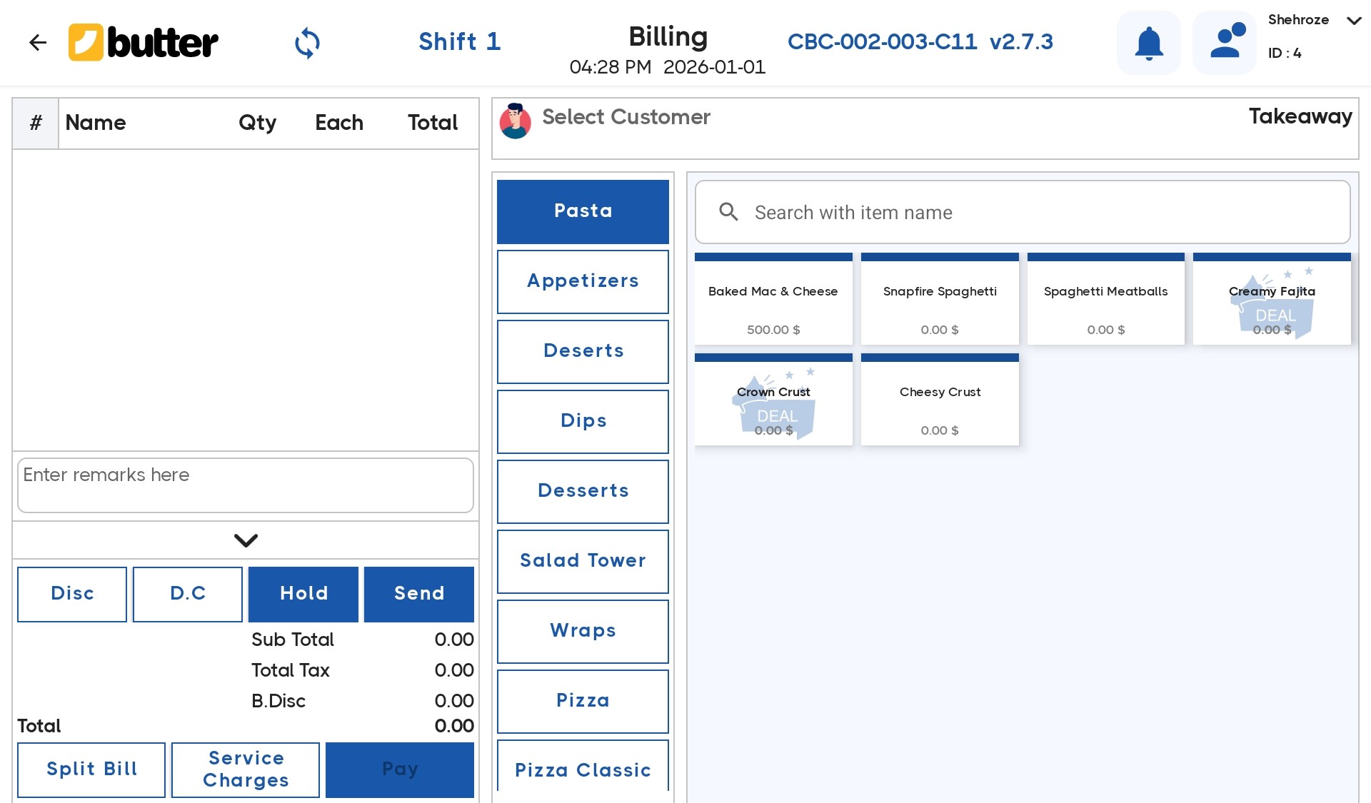Screen dimensions: 1371x803
Task: Switch to the Pizza Classic category
Action: 583,770
